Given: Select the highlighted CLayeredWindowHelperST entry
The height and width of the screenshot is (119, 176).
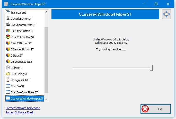Looking at the screenshot, I should tap(25, 99).
